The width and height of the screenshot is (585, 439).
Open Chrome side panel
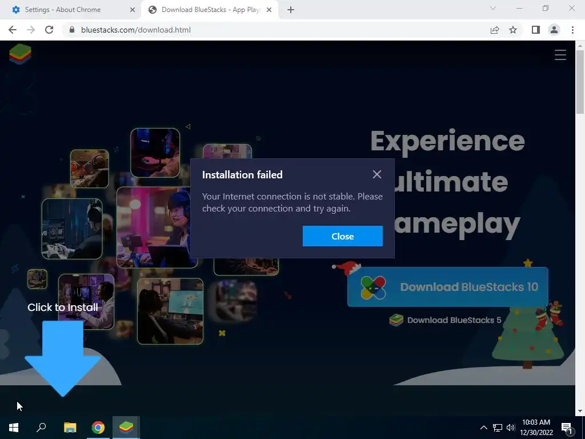click(536, 30)
